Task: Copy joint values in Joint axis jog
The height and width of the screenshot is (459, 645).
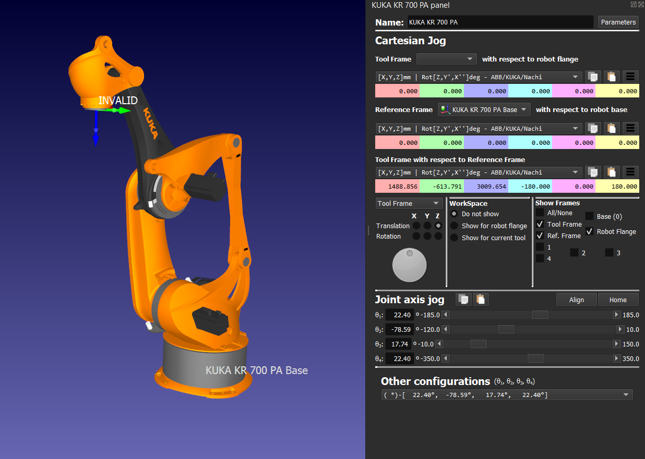Action: (x=463, y=299)
